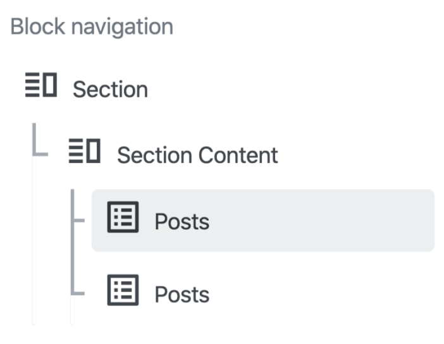This screenshot has width=444, height=344.
Task: Pick the columns icon beside Section Content
Action: [84, 152]
